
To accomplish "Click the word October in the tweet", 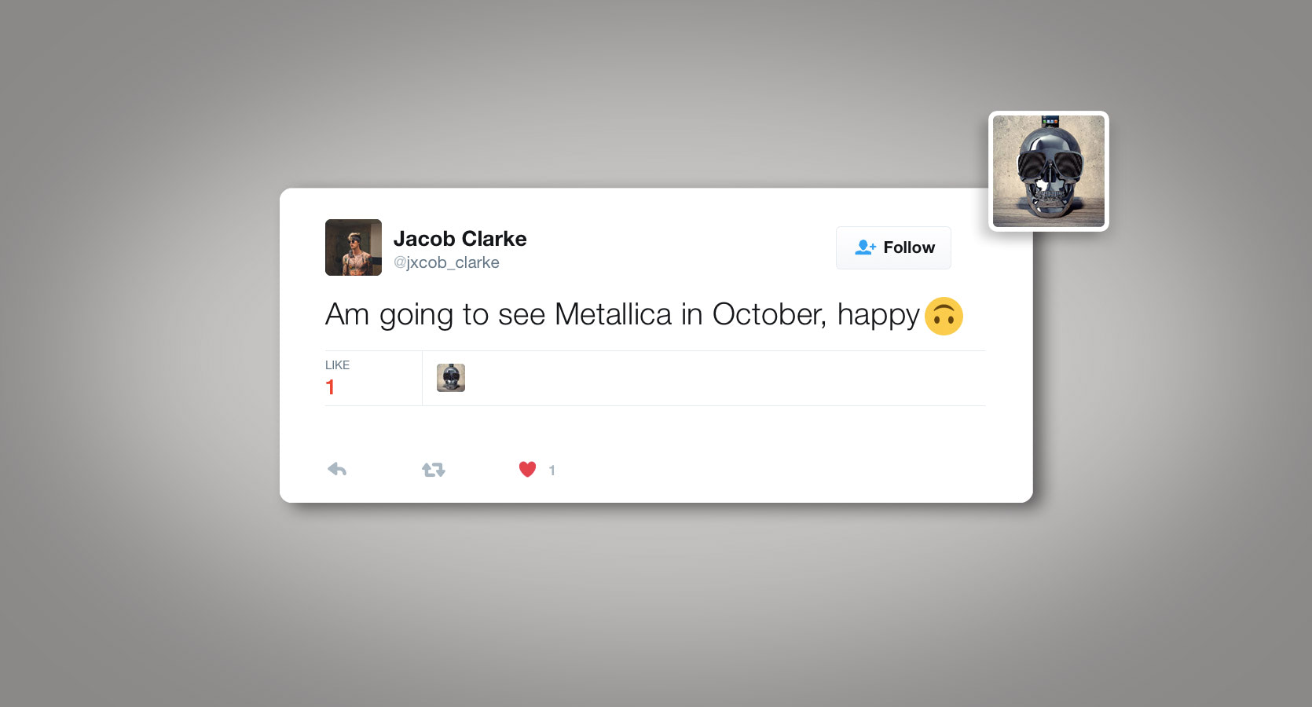I will point(768,315).
